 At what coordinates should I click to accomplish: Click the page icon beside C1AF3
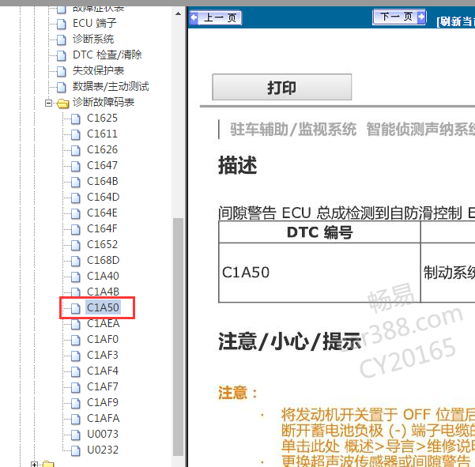pos(76,356)
